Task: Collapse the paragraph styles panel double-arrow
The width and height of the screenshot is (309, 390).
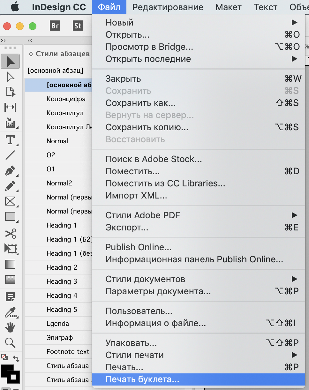Action: click(30, 41)
